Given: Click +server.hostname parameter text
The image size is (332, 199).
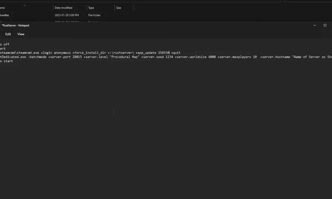Looking at the screenshot, I should [275, 57].
